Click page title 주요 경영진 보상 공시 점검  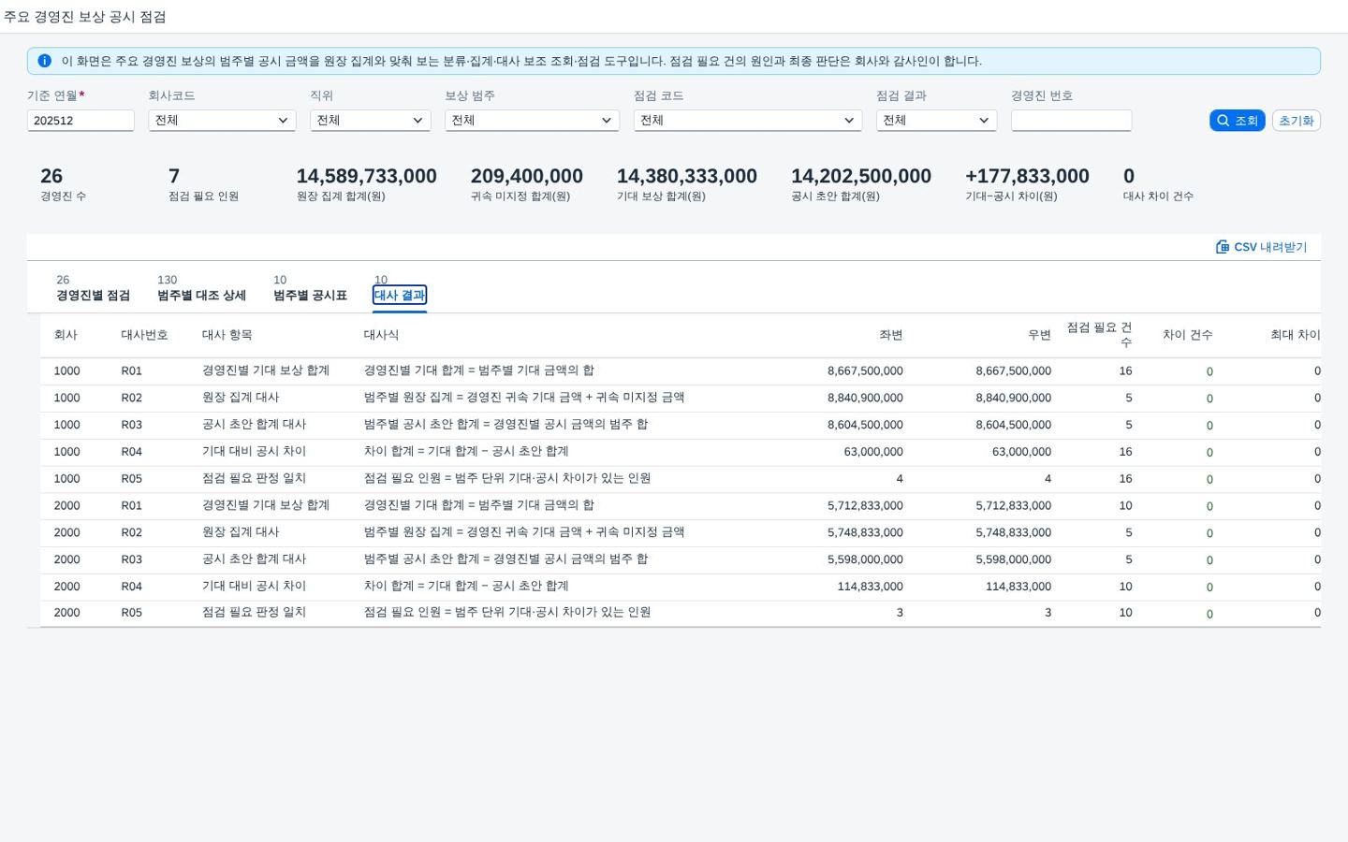pos(85,17)
